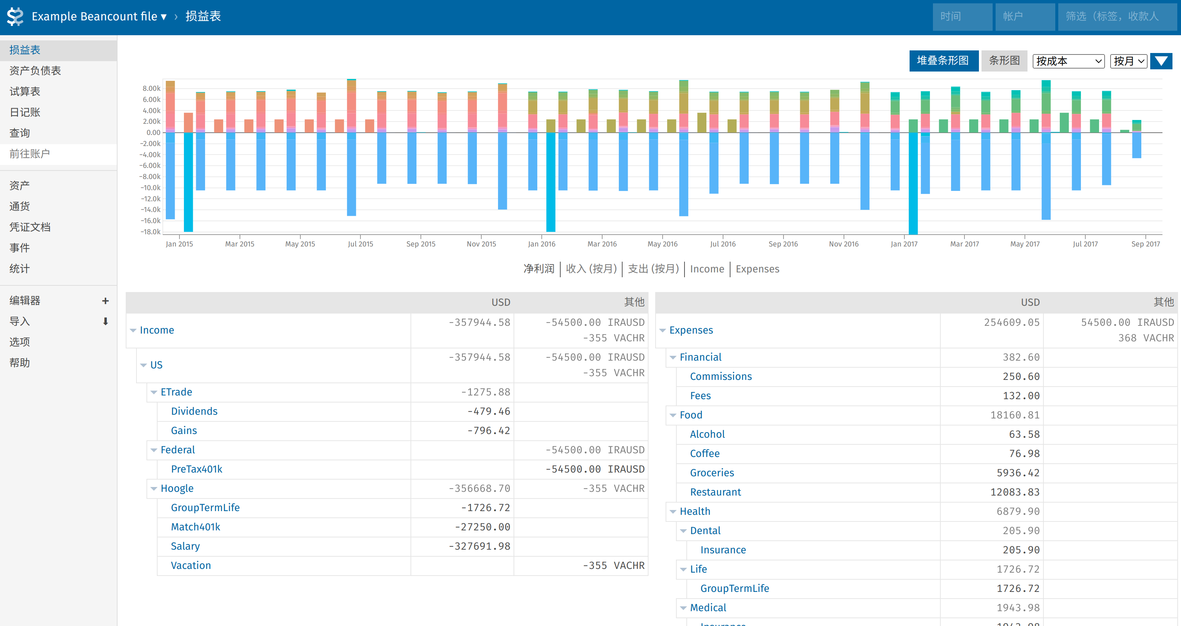
Task: Open the 按月 interval dropdown
Action: pyautogui.click(x=1128, y=61)
